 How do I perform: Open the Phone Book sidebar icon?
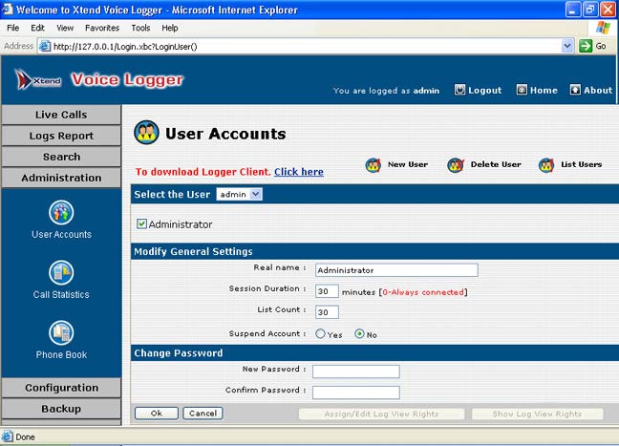click(61, 332)
